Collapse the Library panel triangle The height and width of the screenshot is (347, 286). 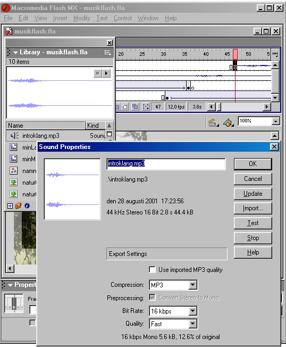[x=15, y=53]
